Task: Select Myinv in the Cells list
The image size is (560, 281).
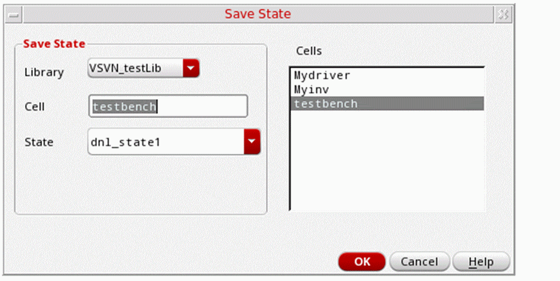Action: [x=312, y=89]
